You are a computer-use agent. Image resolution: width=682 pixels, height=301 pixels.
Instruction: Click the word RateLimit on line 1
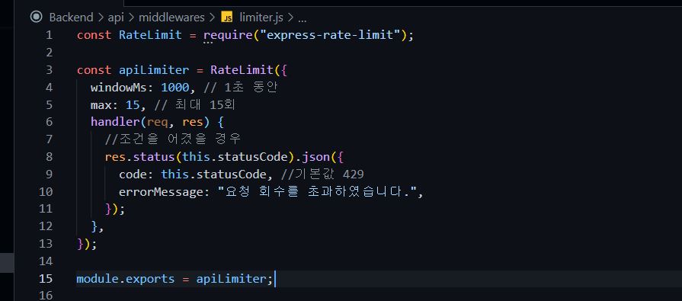[x=150, y=35]
